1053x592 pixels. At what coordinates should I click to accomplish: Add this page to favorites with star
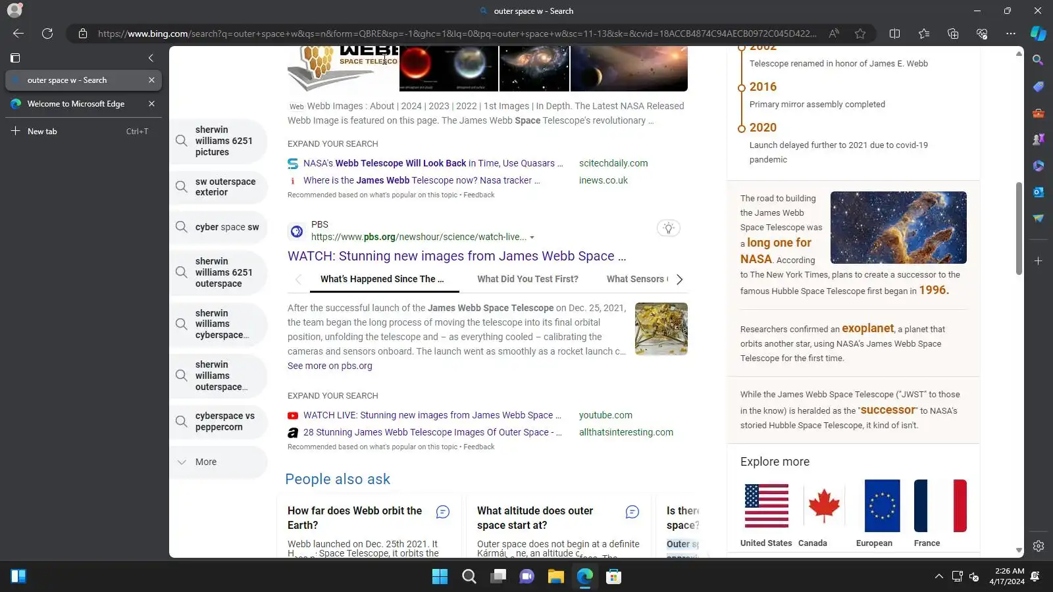pos(860,34)
